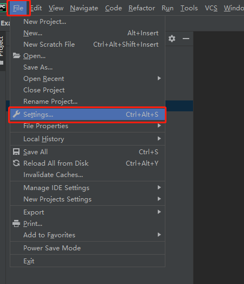Select Local History entry

click(87, 139)
